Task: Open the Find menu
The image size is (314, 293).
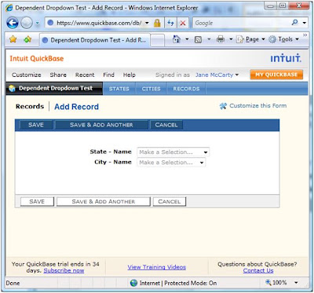Action: click(108, 75)
